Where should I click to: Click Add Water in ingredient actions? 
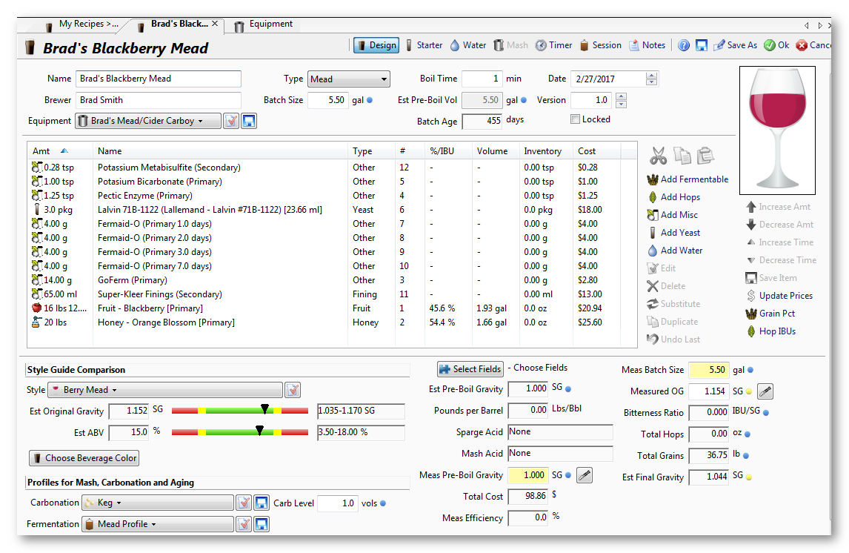(x=675, y=251)
